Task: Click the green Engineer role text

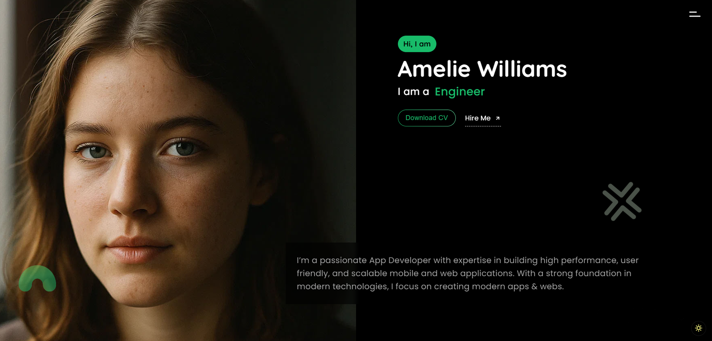Action: click(x=459, y=92)
